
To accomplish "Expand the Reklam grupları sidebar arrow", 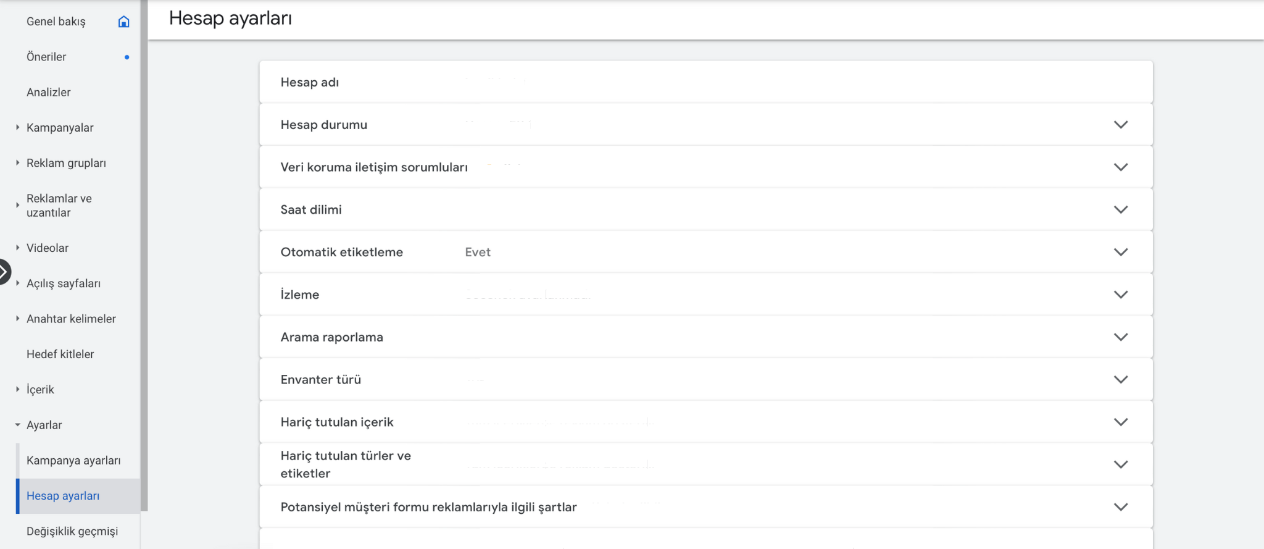I will (17, 162).
